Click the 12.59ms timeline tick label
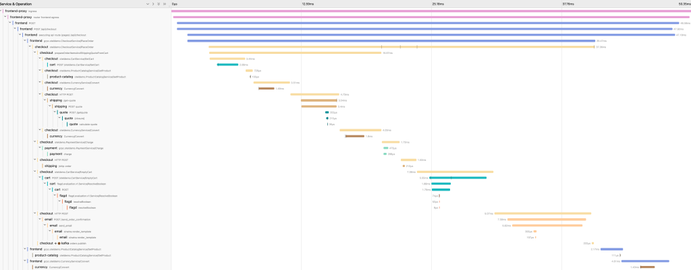The image size is (691, 270). pyautogui.click(x=307, y=4)
